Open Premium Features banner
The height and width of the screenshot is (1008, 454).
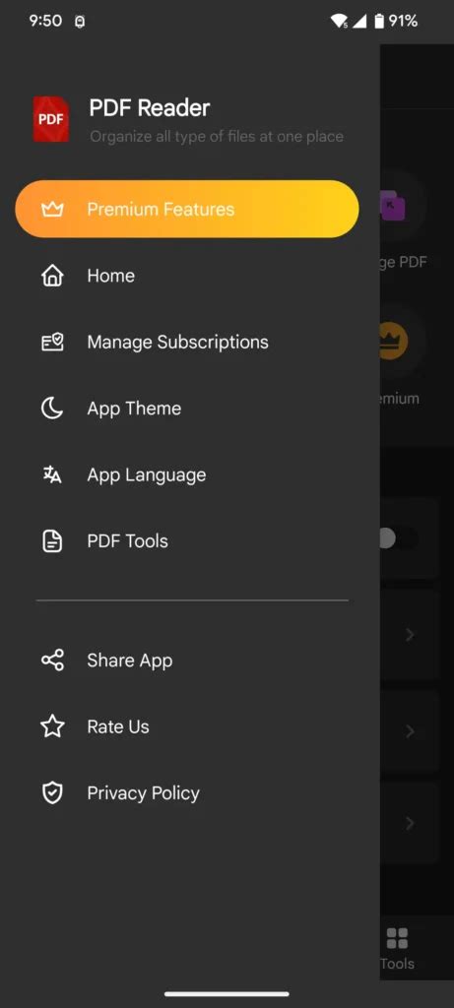coord(186,209)
